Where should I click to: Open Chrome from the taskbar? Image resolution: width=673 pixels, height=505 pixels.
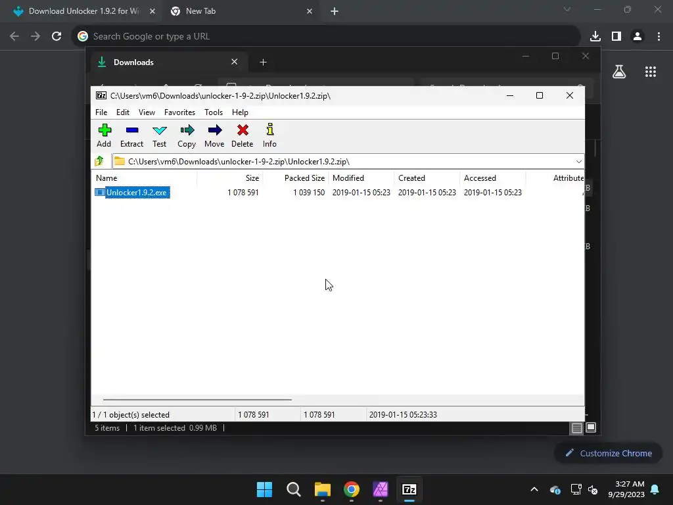(352, 489)
